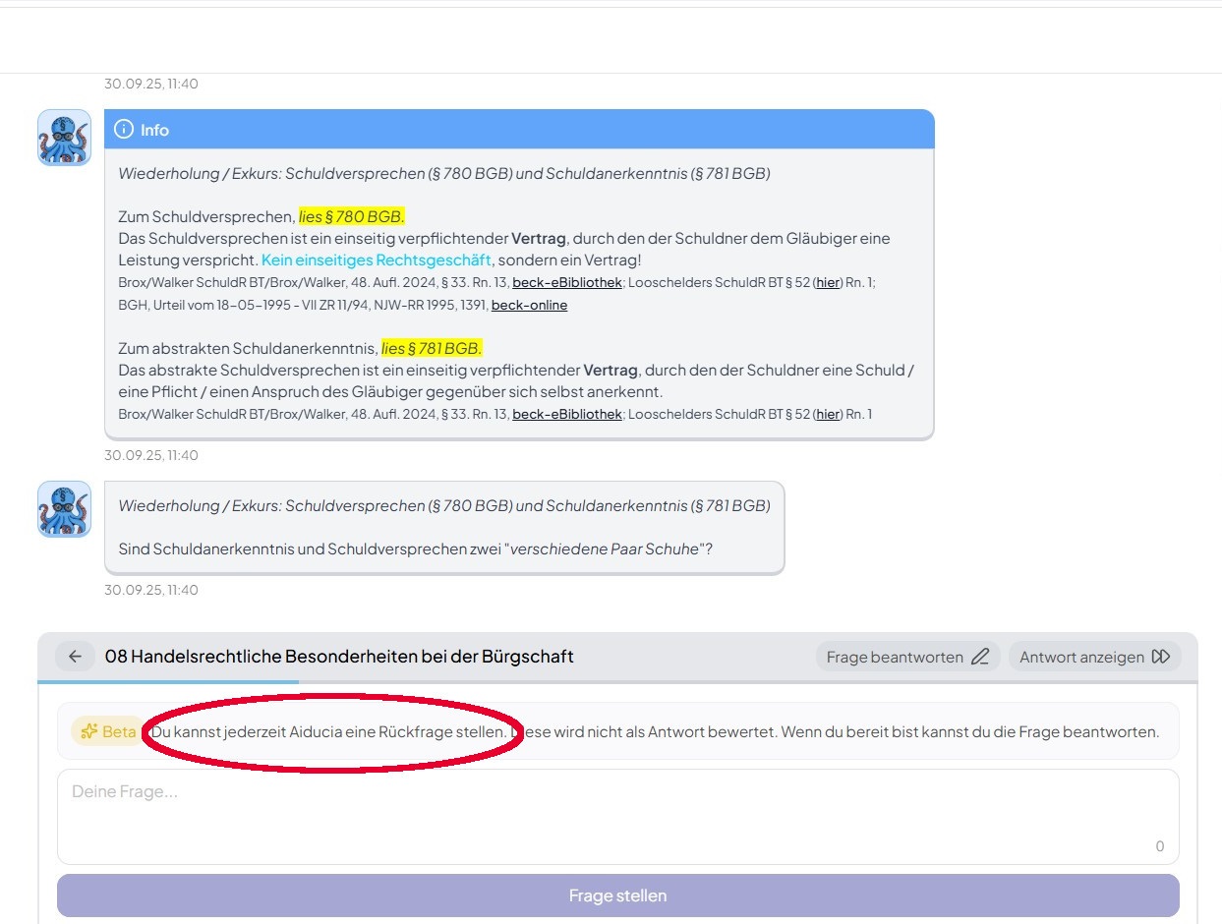Click the circled info icon in the blue header

point(124,130)
